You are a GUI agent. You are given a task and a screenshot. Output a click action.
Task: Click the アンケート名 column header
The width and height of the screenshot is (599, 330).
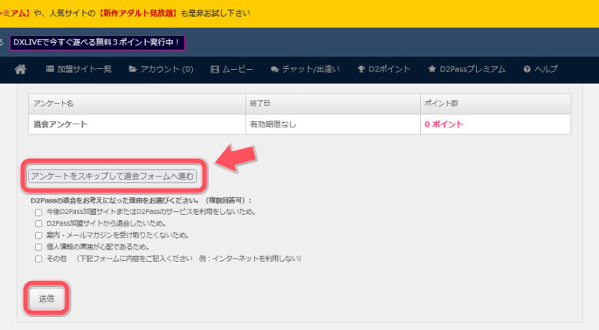point(54,104)
